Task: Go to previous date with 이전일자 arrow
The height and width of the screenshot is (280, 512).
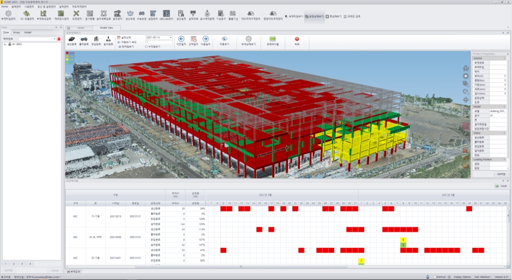Action: [181, 40]
